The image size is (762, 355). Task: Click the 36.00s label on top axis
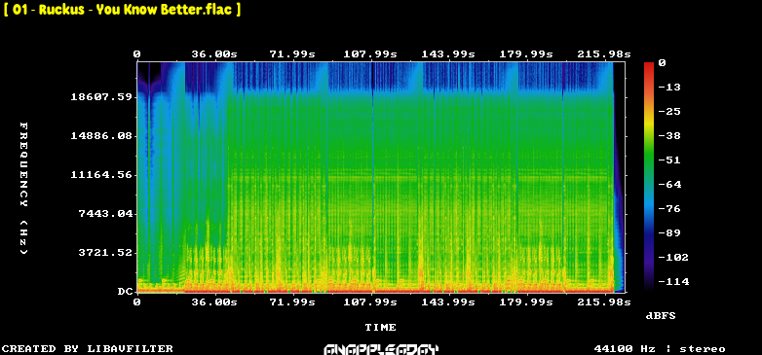pos(214,54)
